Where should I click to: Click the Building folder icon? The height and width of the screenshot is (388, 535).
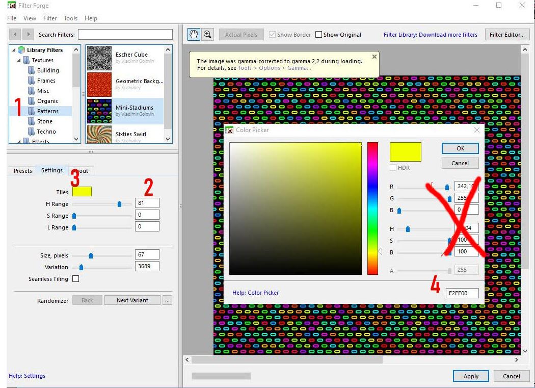pos(31,70)
